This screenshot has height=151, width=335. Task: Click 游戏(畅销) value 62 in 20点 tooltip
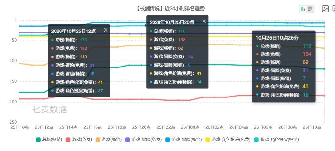(x=181, y=48)
